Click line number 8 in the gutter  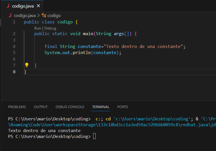14,72
